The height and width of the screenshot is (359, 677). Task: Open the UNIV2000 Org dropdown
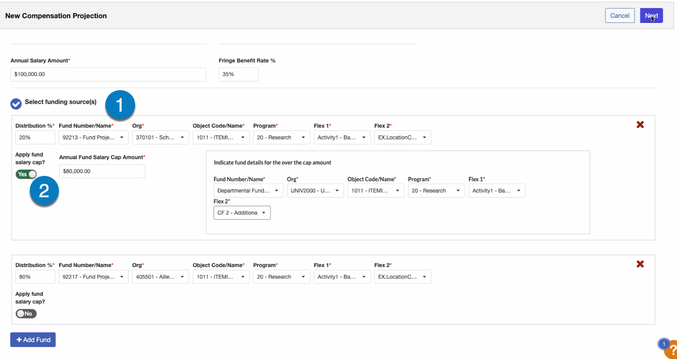[314, 191]
